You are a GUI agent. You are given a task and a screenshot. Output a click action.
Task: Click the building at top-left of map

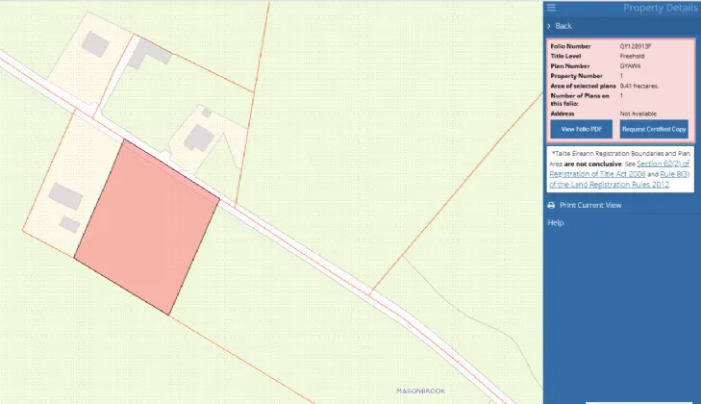(x=94, y=43)
